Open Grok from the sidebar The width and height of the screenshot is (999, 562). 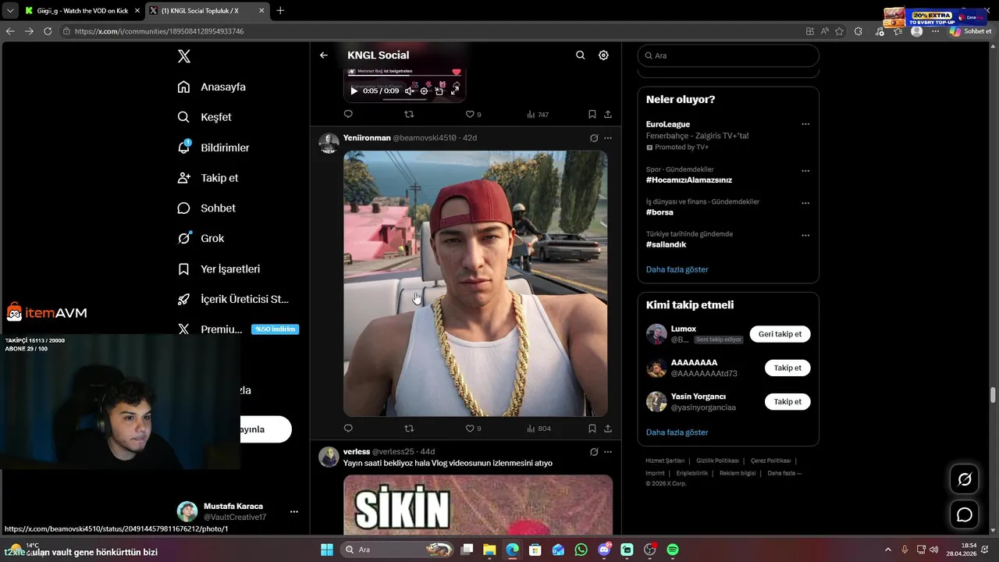[201, 238]
